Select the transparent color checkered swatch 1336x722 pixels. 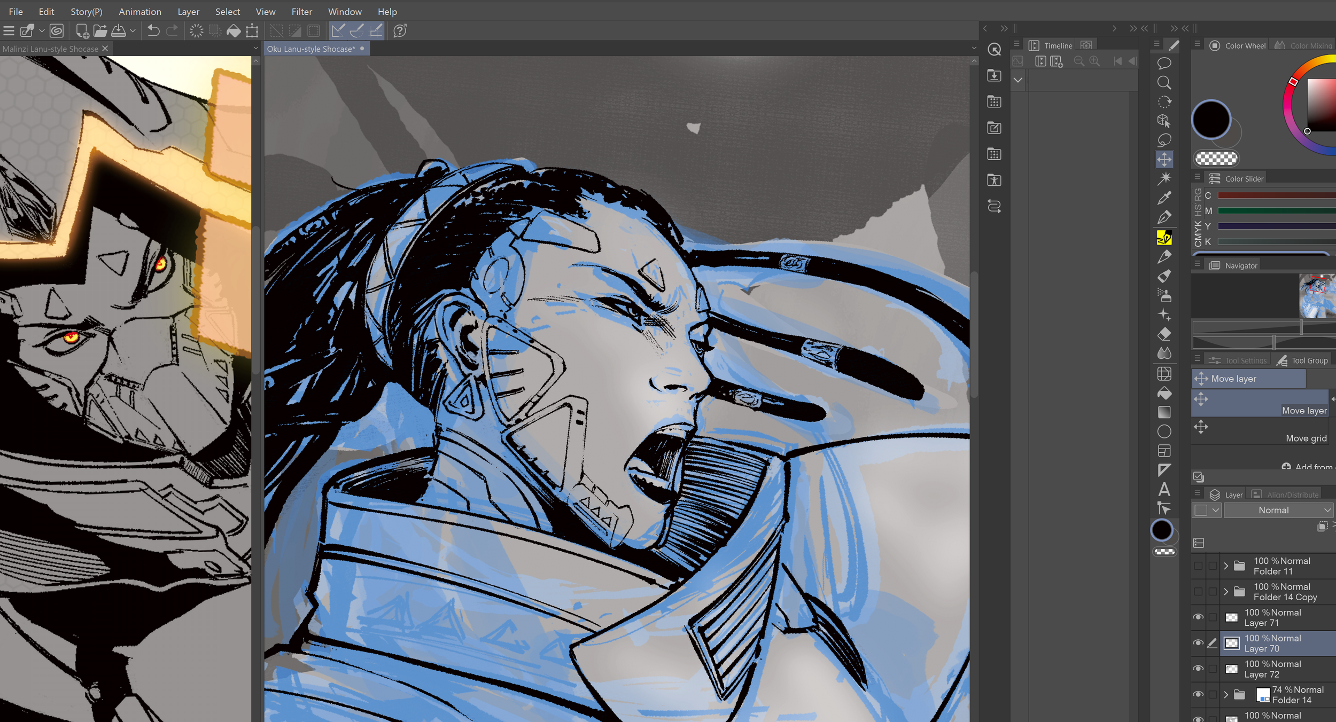(x=1216, y=159)
